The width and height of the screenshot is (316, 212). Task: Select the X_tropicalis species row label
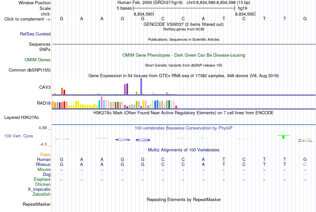[x=39, y=189]
